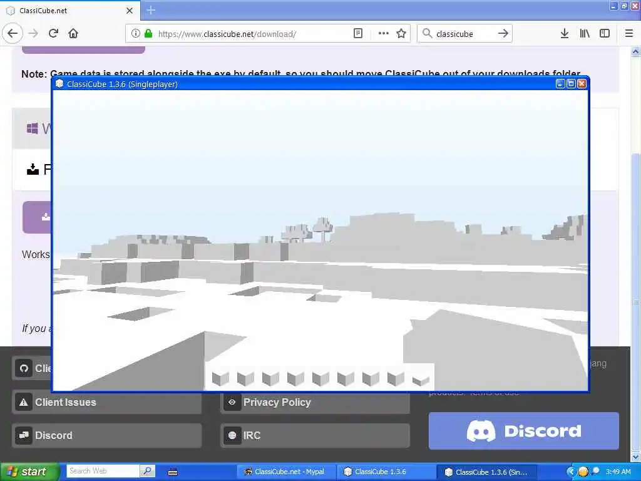Click the Windows start button

pyautogui.click(x=30, y=472)
